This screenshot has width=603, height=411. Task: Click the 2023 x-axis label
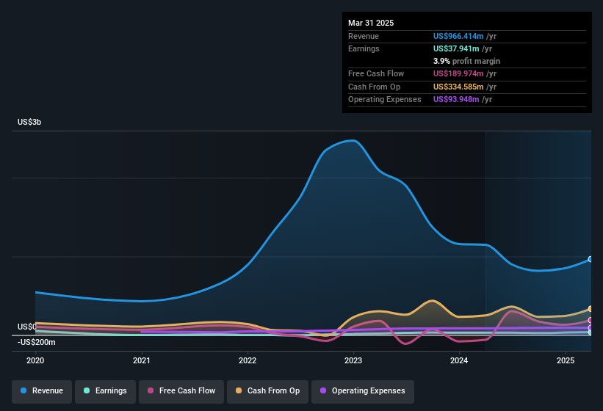(x=353, y=360)
